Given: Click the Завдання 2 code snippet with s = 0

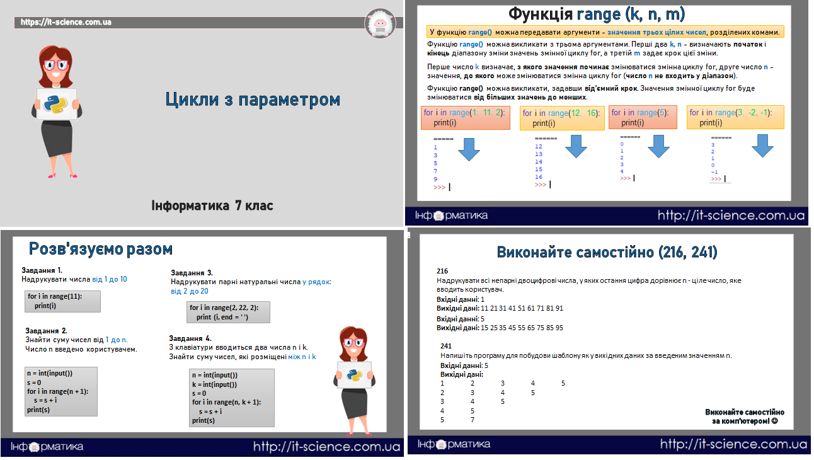Looking at the screenshot, I should click(60, 391).
